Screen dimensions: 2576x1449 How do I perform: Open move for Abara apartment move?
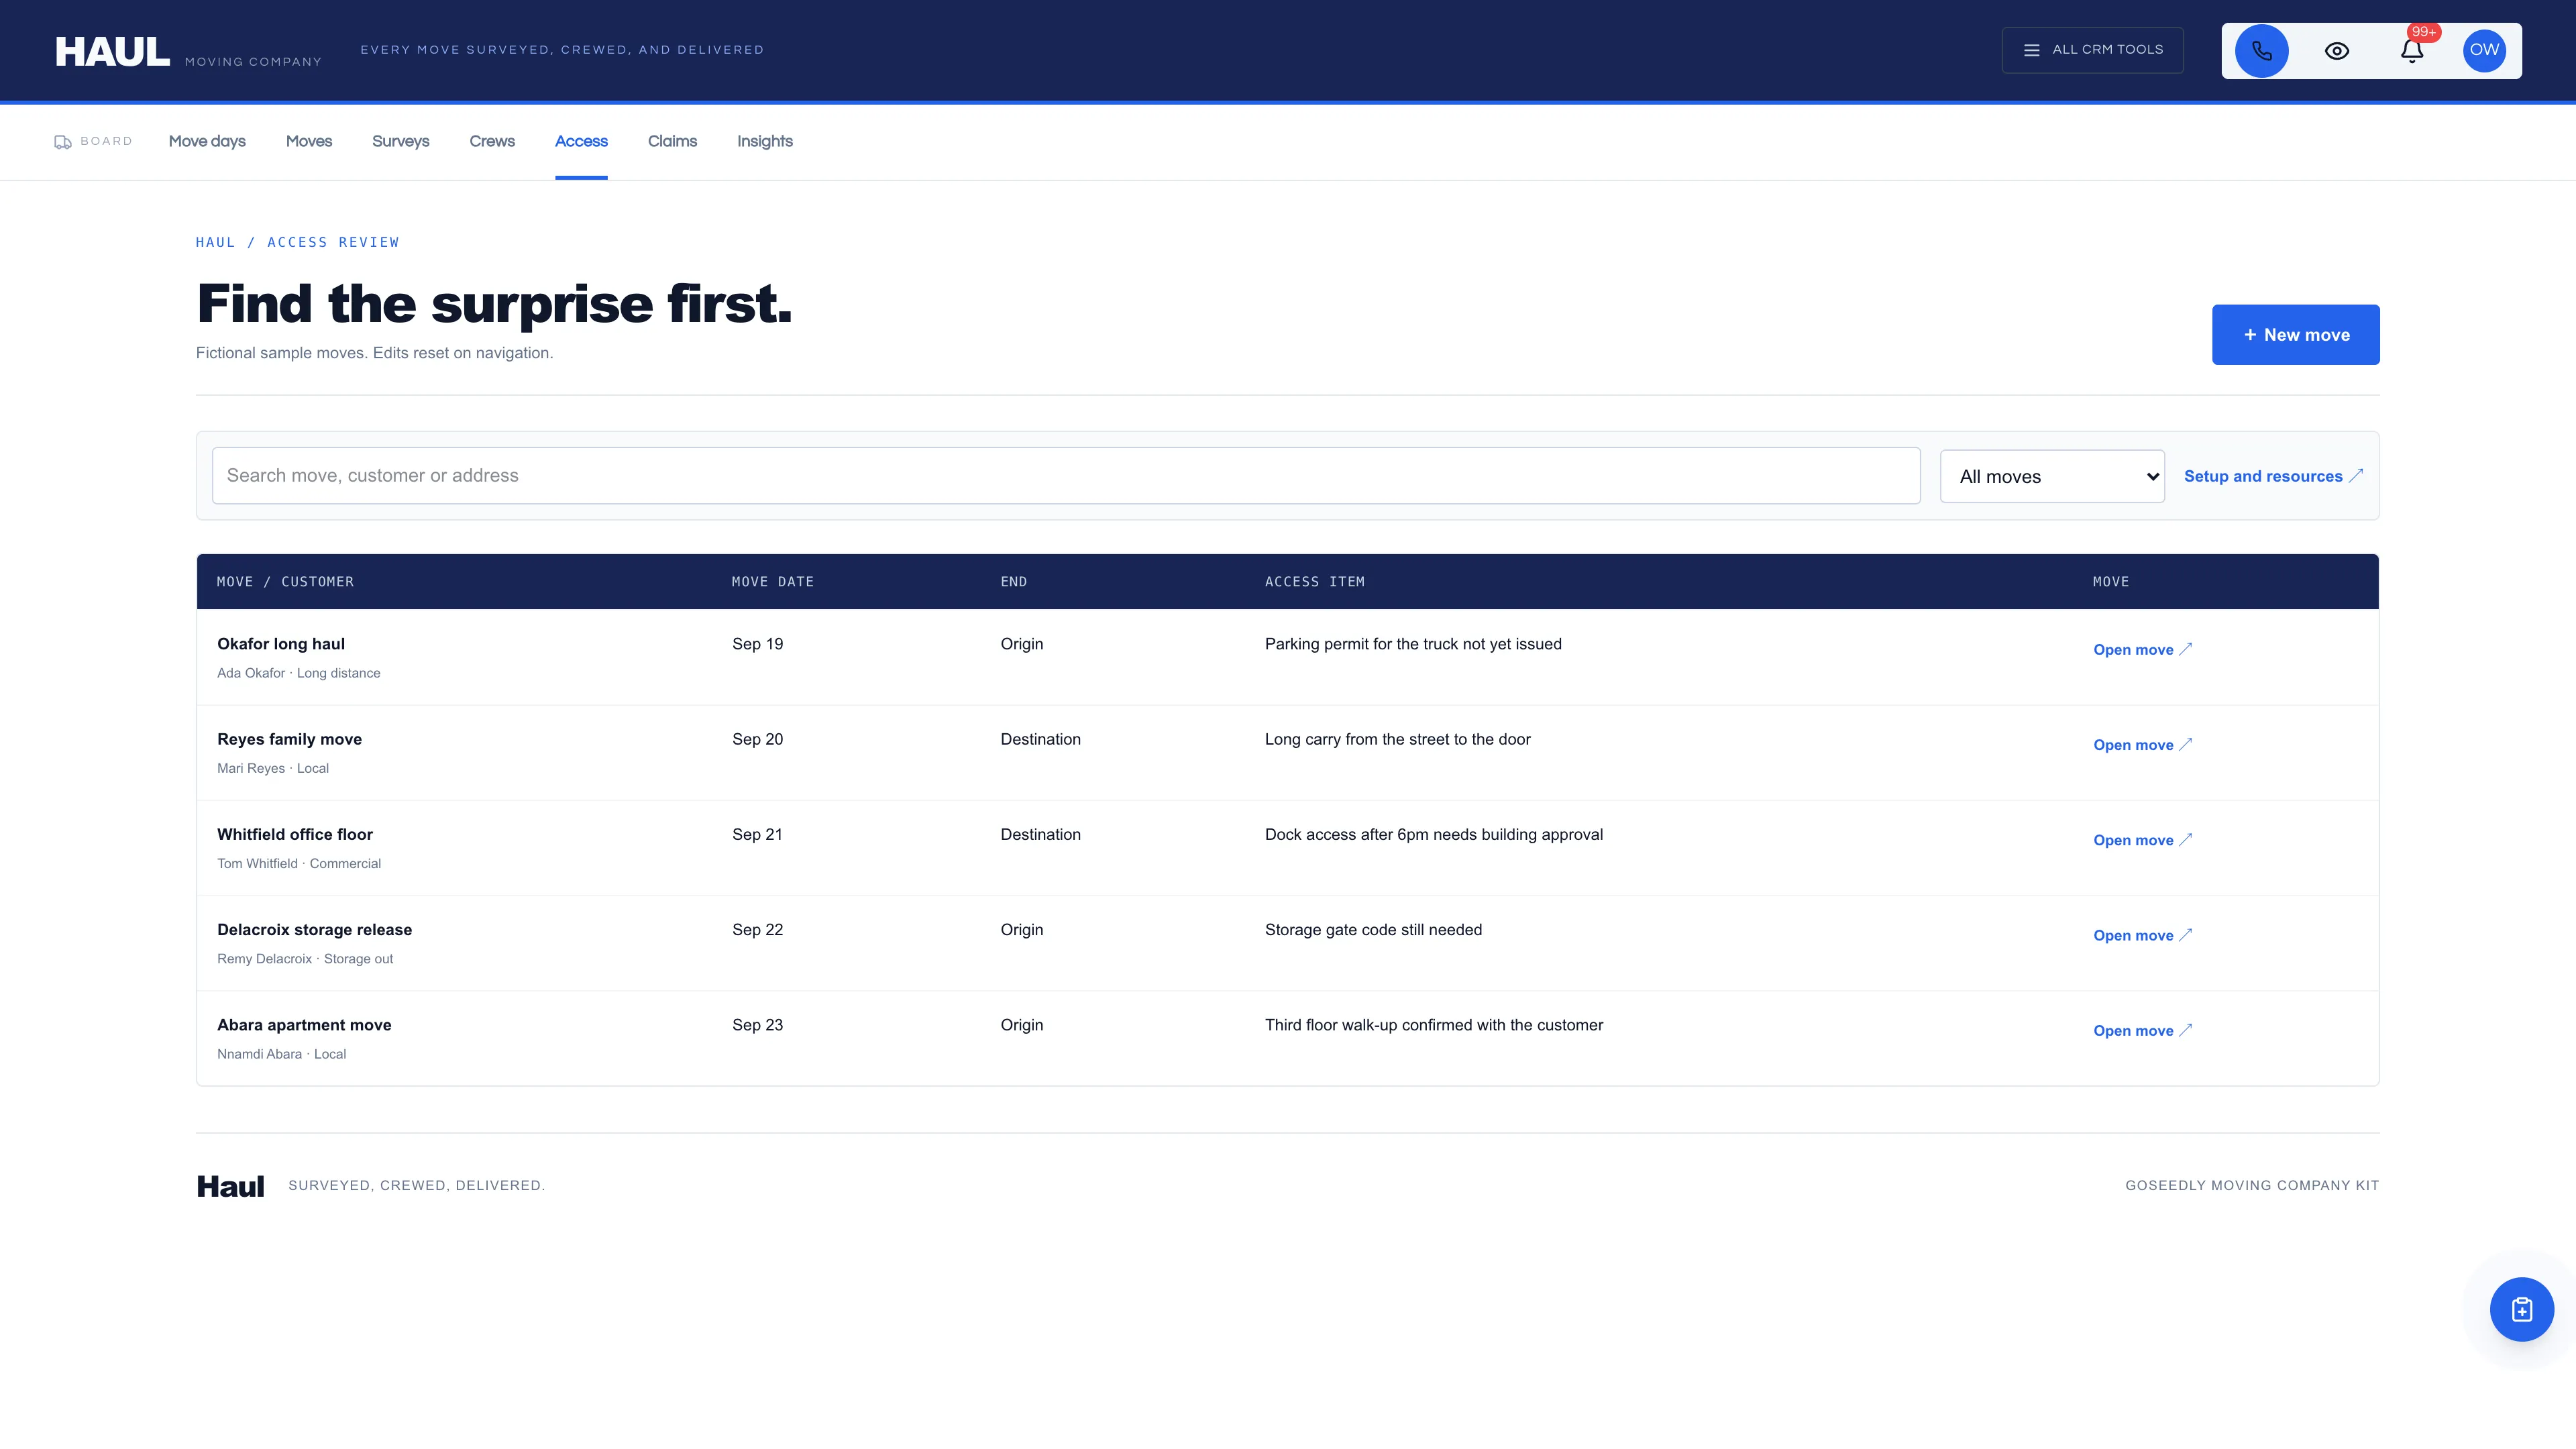2142,1031
